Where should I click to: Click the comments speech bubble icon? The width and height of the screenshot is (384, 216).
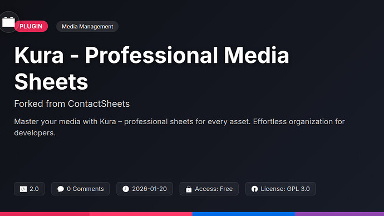(x=61, y=189)
